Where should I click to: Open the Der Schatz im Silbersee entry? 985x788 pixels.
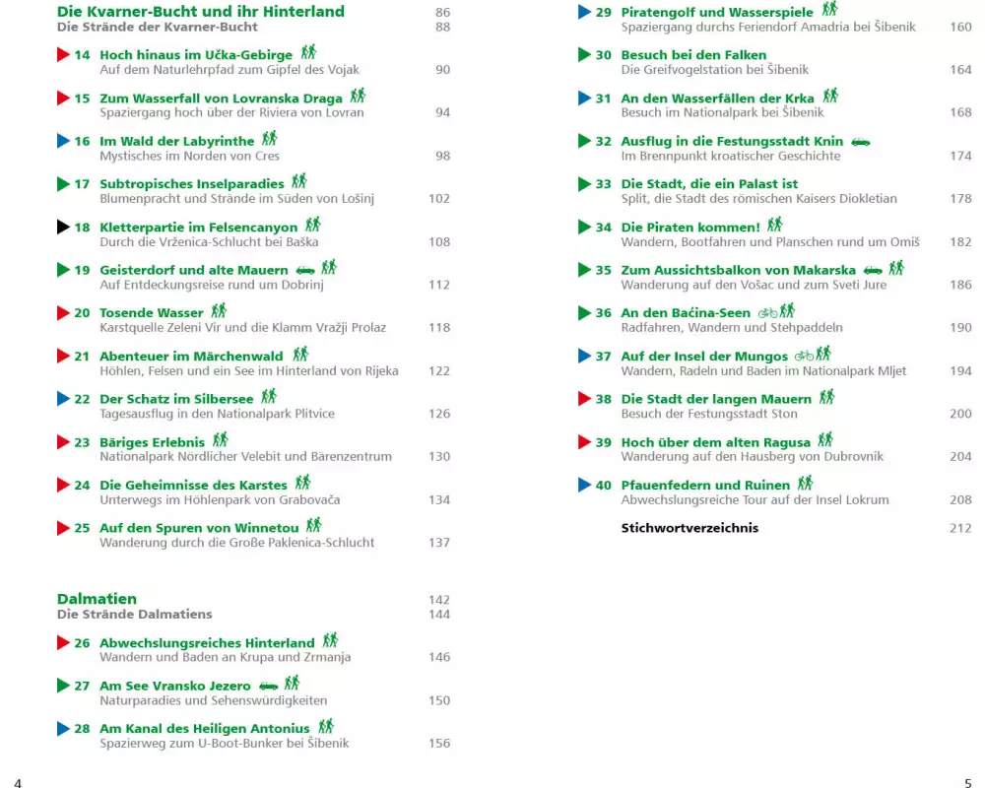[175, 399]
